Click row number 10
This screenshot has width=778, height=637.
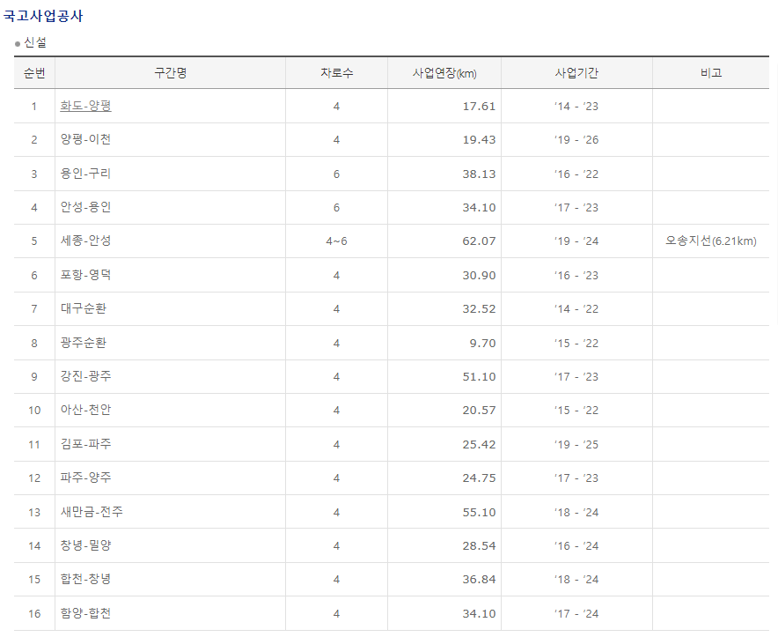click(34, 410)
